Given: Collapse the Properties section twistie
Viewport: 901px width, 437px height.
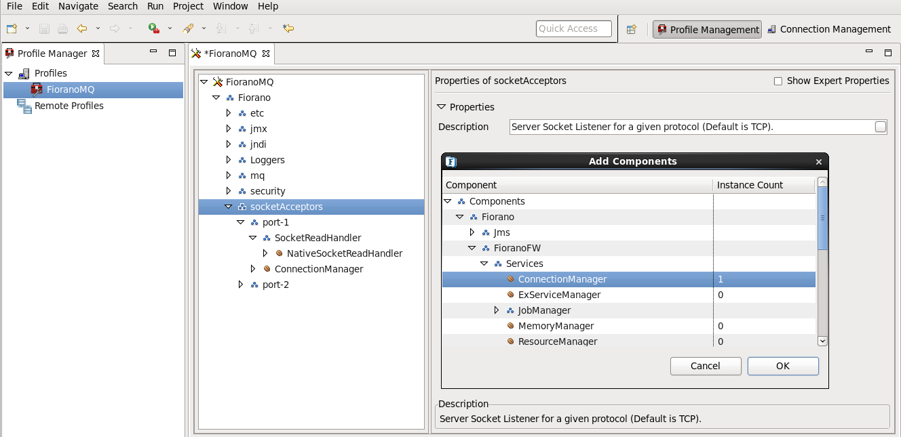Looking at the screenshot, I should pos(442,107).
